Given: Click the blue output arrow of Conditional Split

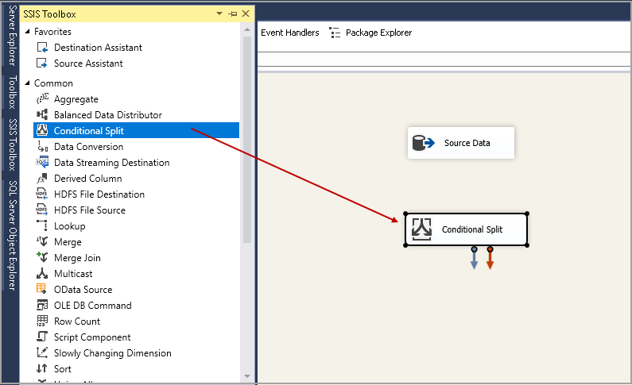Looking at the screenshot, I should pyautogui.click(x=474, y=258).
